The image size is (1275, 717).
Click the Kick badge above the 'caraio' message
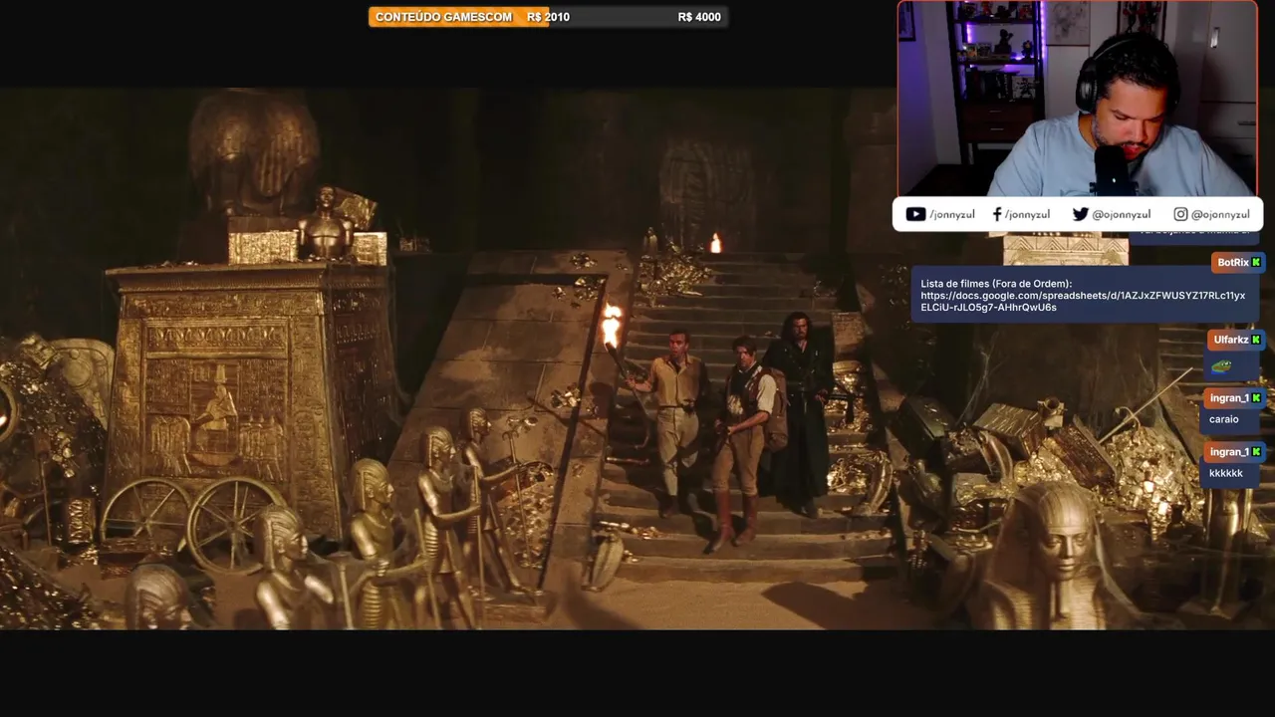tap(1256, 398)
